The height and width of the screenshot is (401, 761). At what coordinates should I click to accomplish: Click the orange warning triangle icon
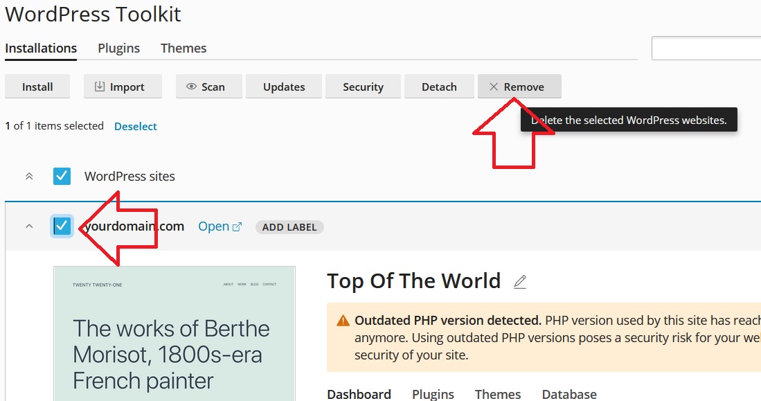343,321
